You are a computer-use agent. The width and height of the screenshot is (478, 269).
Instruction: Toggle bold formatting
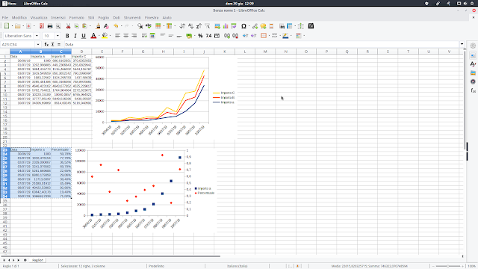(x=67, y=36)
